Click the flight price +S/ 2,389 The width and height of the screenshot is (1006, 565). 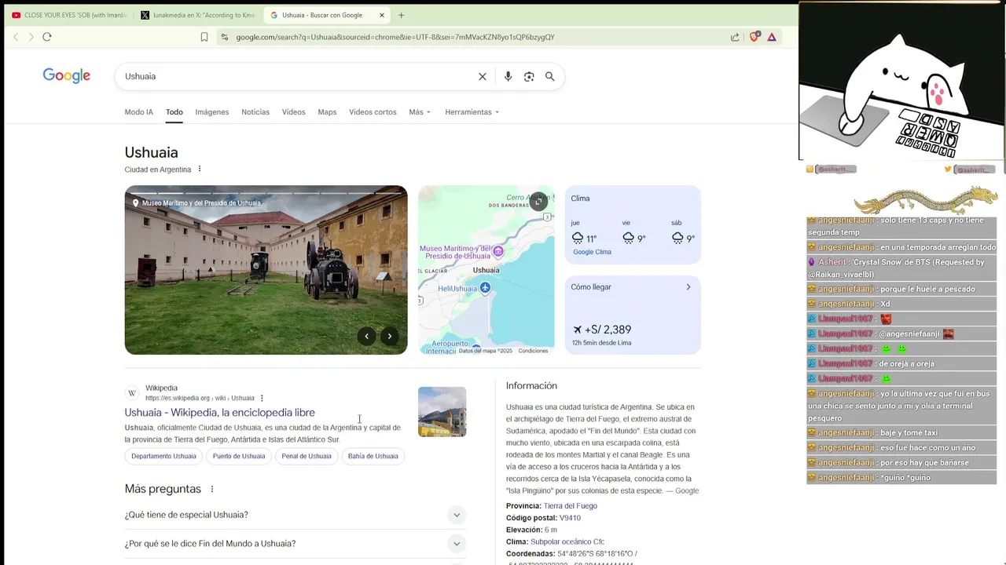pos(602,330)
